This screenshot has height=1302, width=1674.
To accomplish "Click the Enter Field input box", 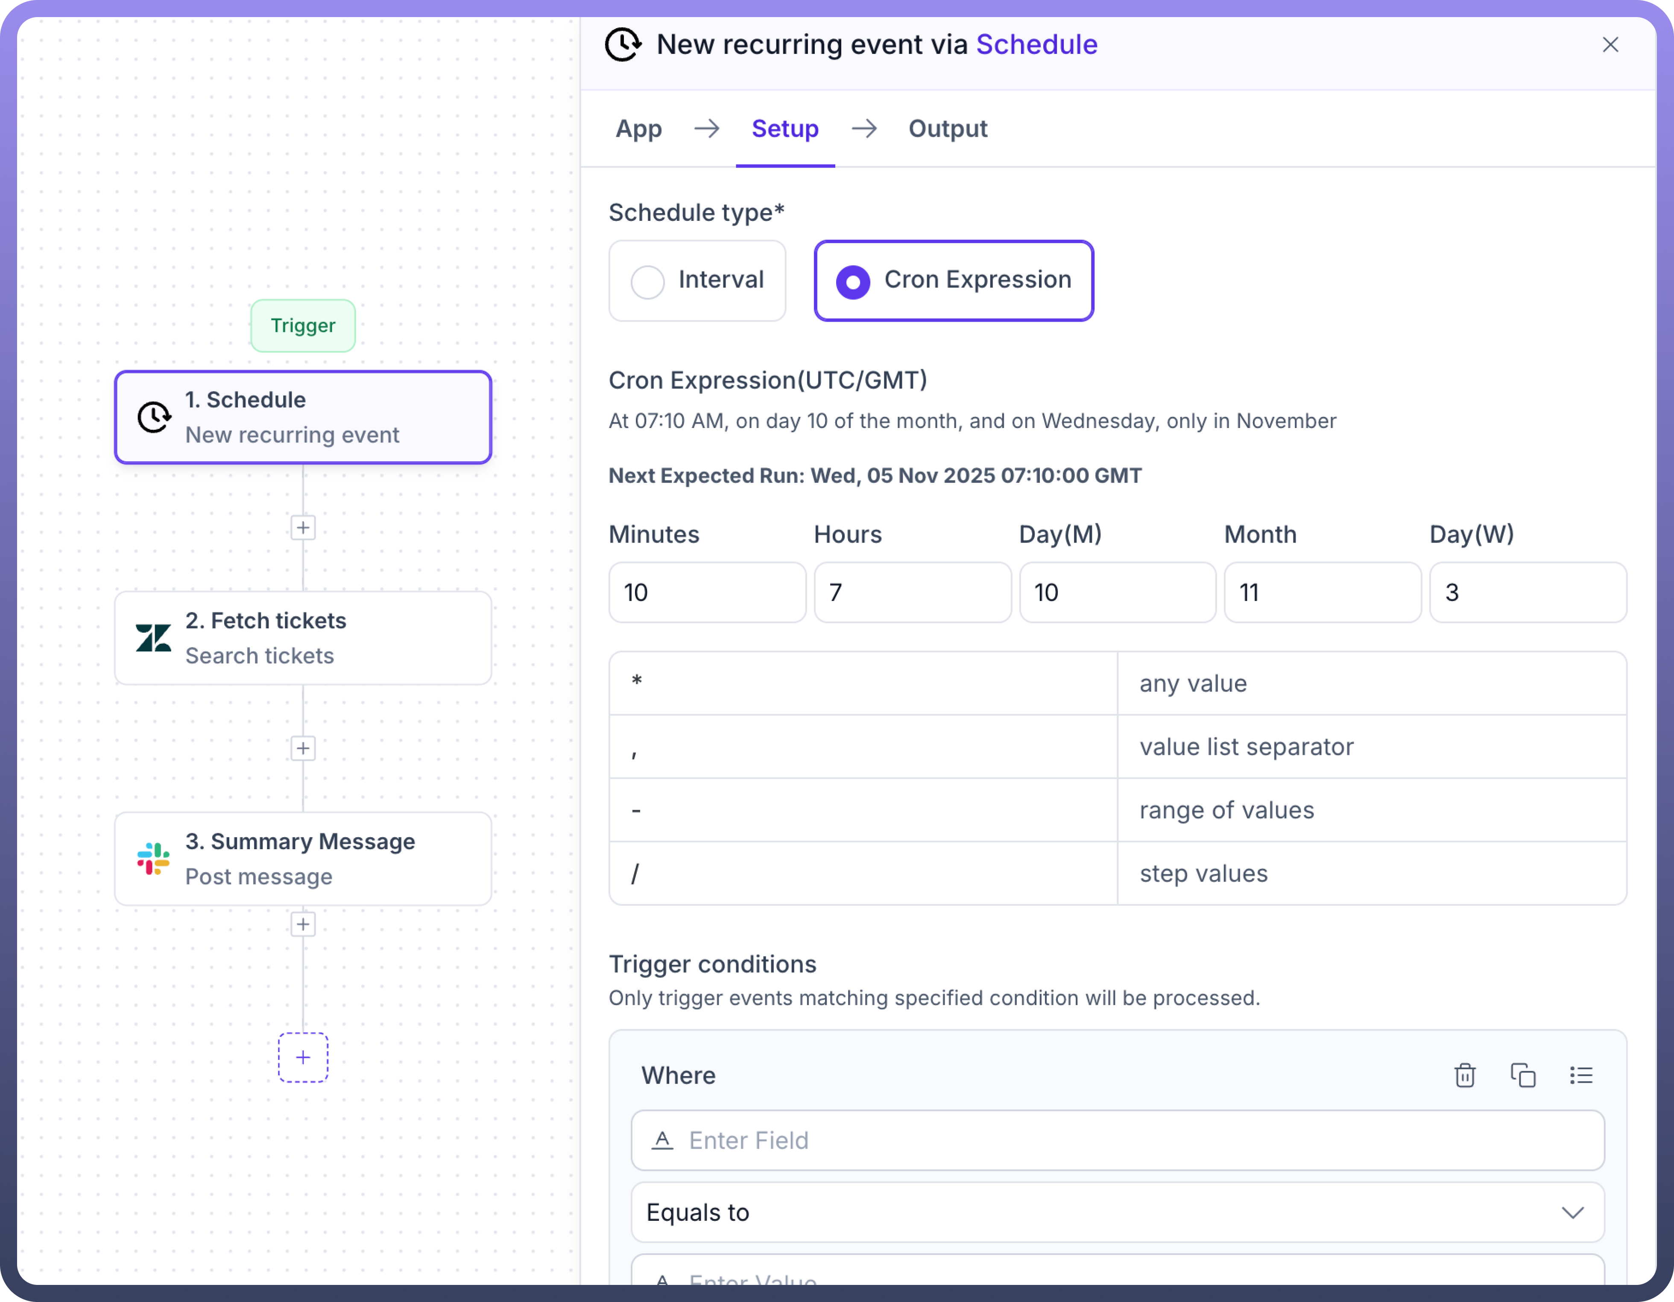I will pyautogui.click(x=1117, y=1140).
